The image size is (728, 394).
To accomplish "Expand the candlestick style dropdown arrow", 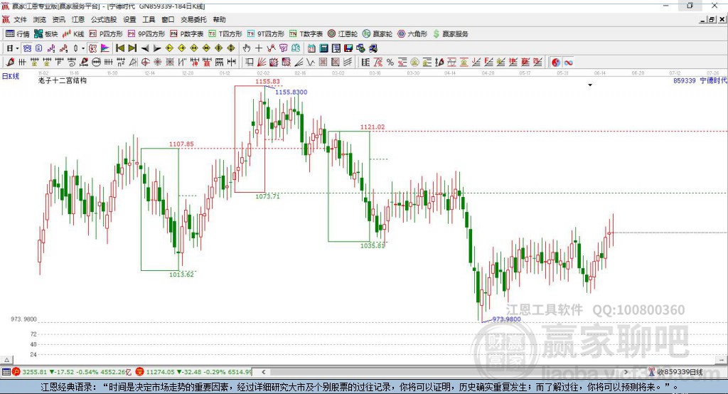I will tap(83, 48).
